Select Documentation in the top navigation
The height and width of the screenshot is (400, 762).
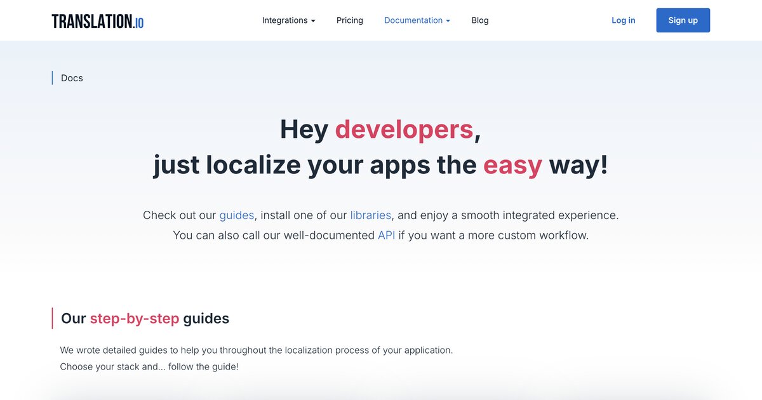pos(413,20)
